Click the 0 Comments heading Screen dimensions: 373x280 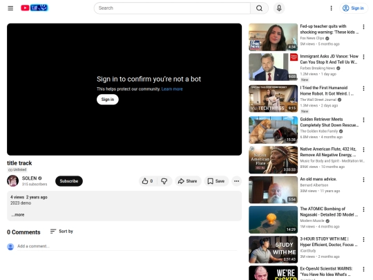click(x=23, y=232)
